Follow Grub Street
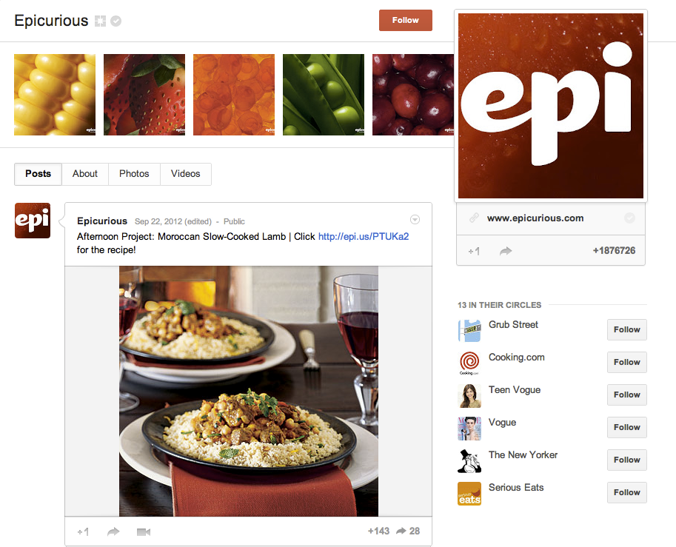This screenshot has height=547, width=676. tap(627, 329)
